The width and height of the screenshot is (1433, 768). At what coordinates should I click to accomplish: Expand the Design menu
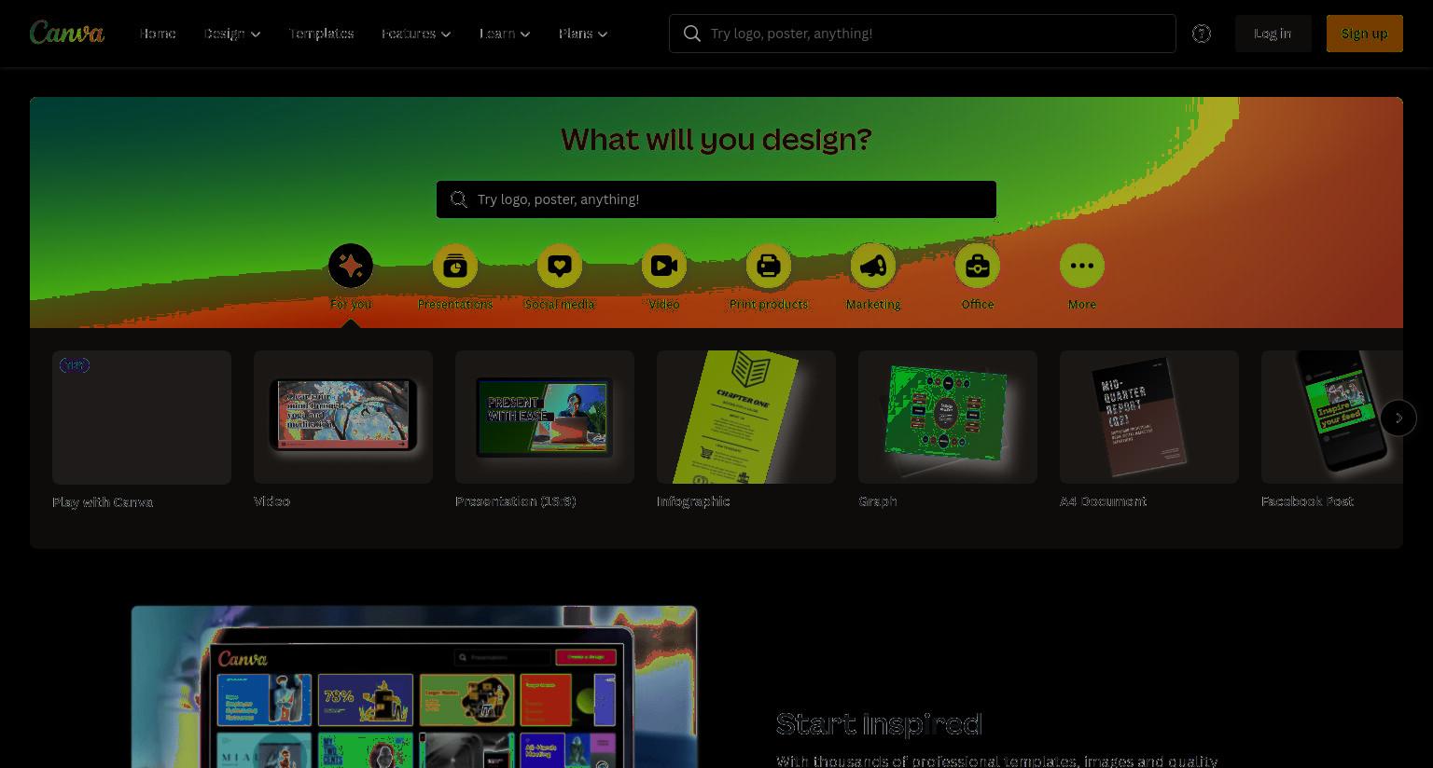(x=232, y=34)
